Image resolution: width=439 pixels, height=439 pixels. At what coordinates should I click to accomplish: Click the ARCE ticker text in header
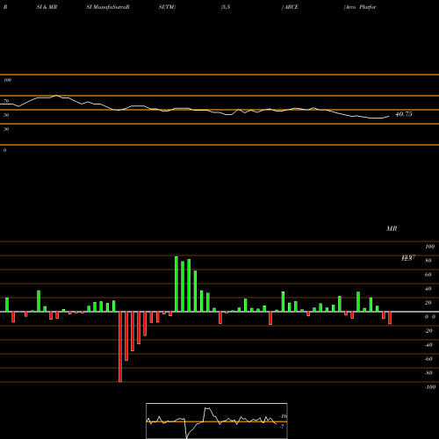pos(291,7)
